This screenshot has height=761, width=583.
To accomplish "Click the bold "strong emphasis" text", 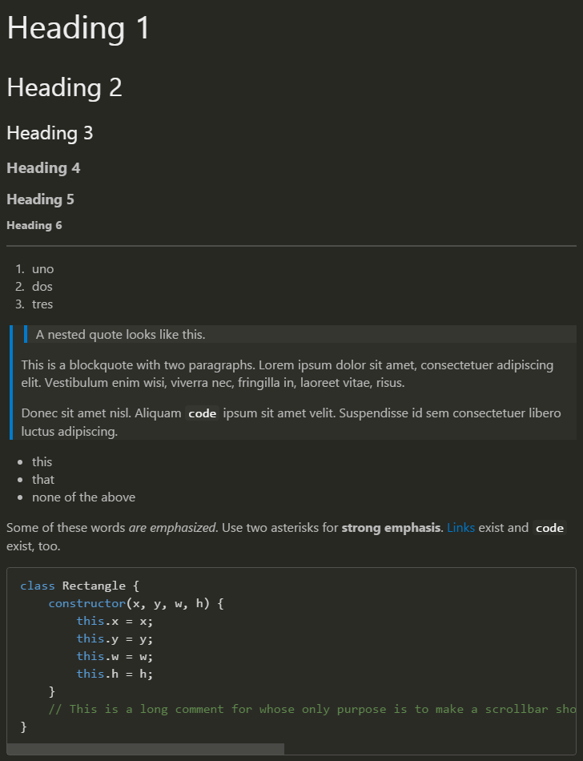I will click(391, 528).
